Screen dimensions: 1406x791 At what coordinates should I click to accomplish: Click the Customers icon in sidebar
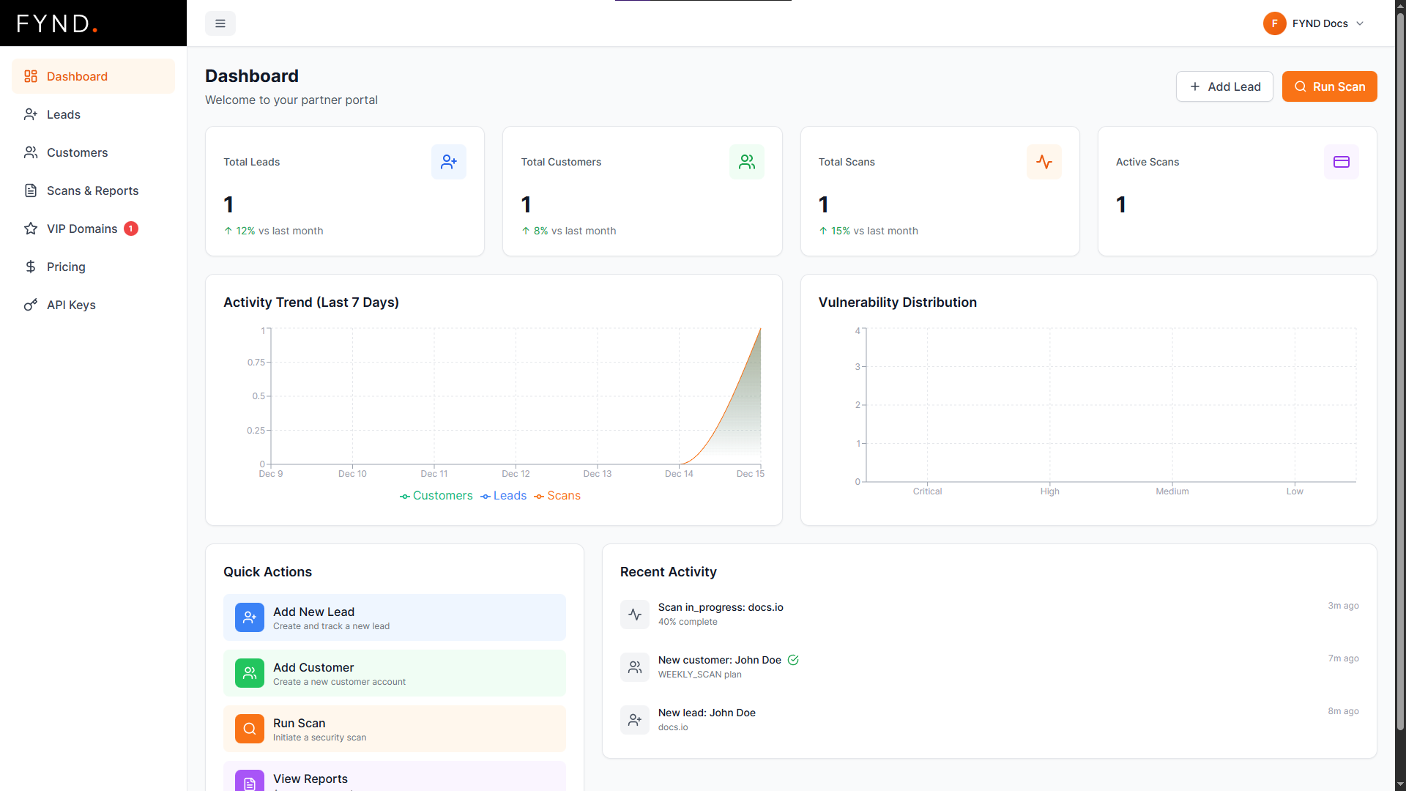point(30,152)
